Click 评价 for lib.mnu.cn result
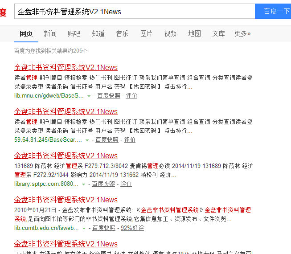 [131, 95]
